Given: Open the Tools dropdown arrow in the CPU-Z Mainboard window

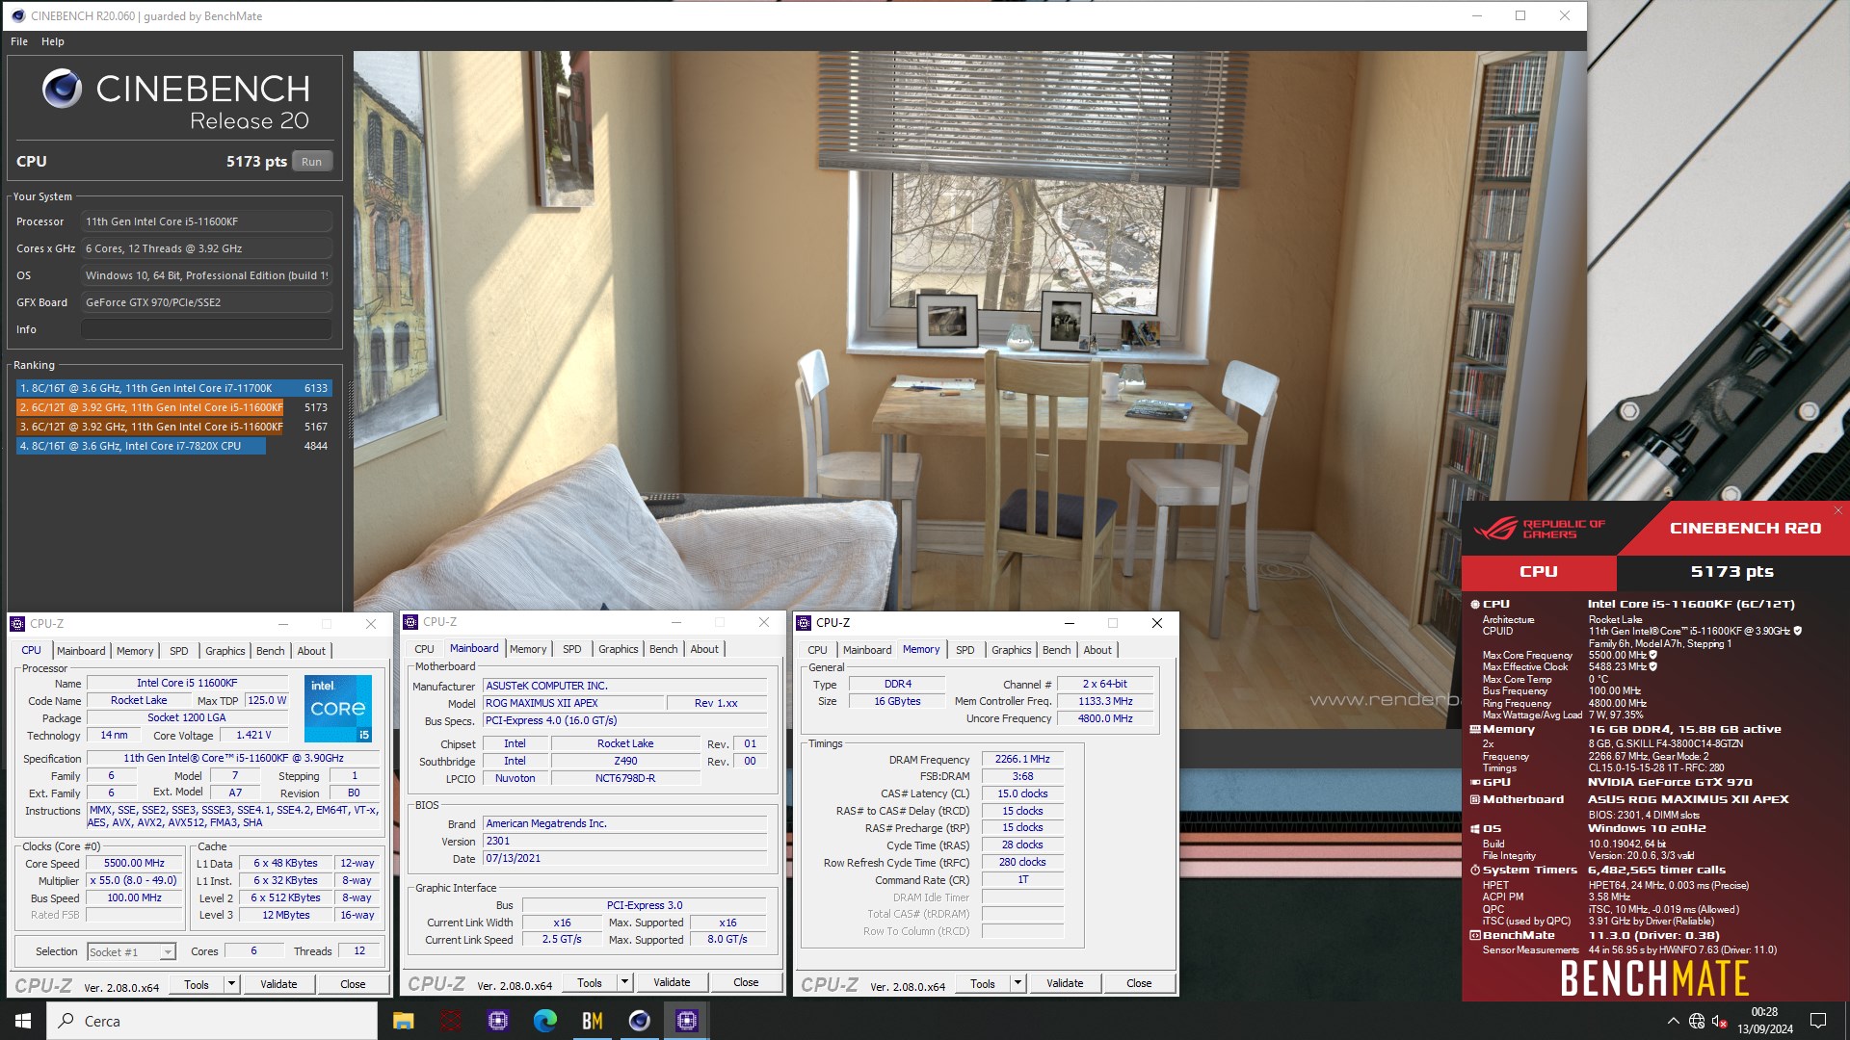Looking at the screenshot, I should 624,982.
